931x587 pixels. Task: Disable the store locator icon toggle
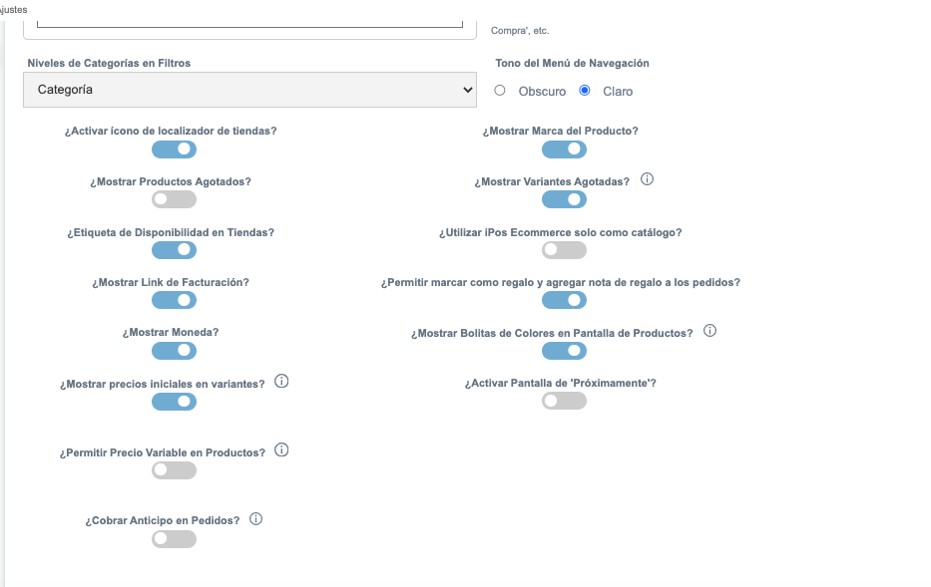click(x=174, y=149)
